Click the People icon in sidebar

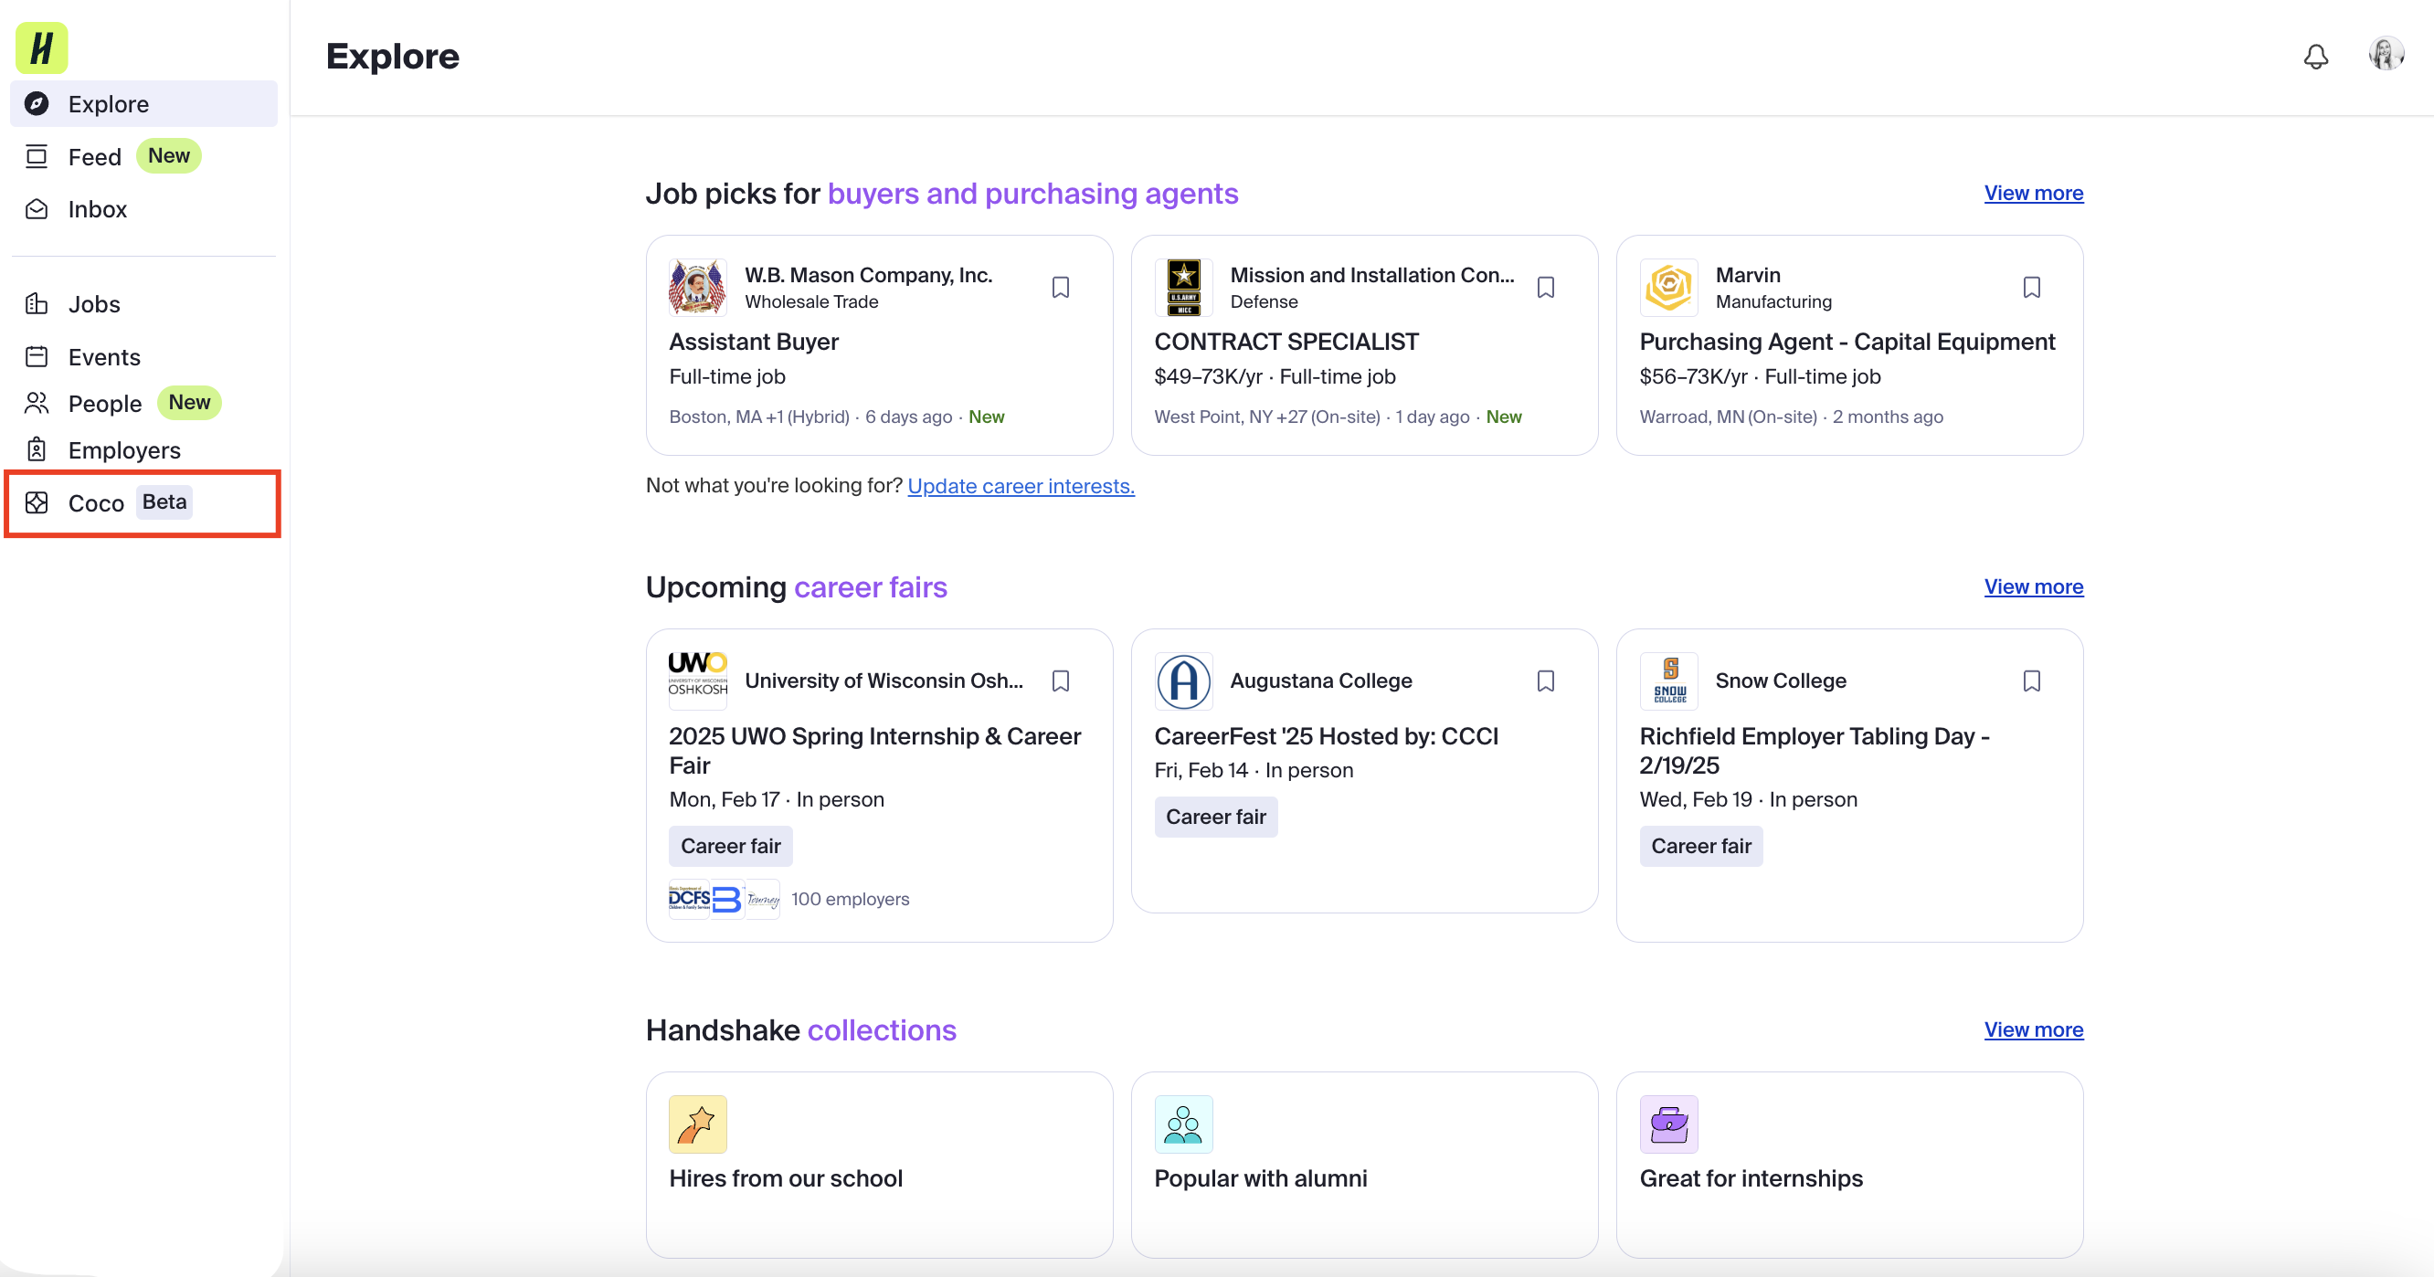coord(37,404)
